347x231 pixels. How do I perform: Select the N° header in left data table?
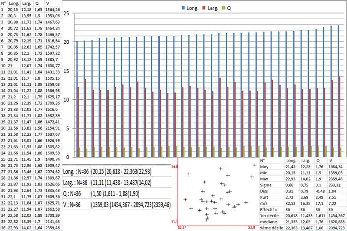[3, 3]
